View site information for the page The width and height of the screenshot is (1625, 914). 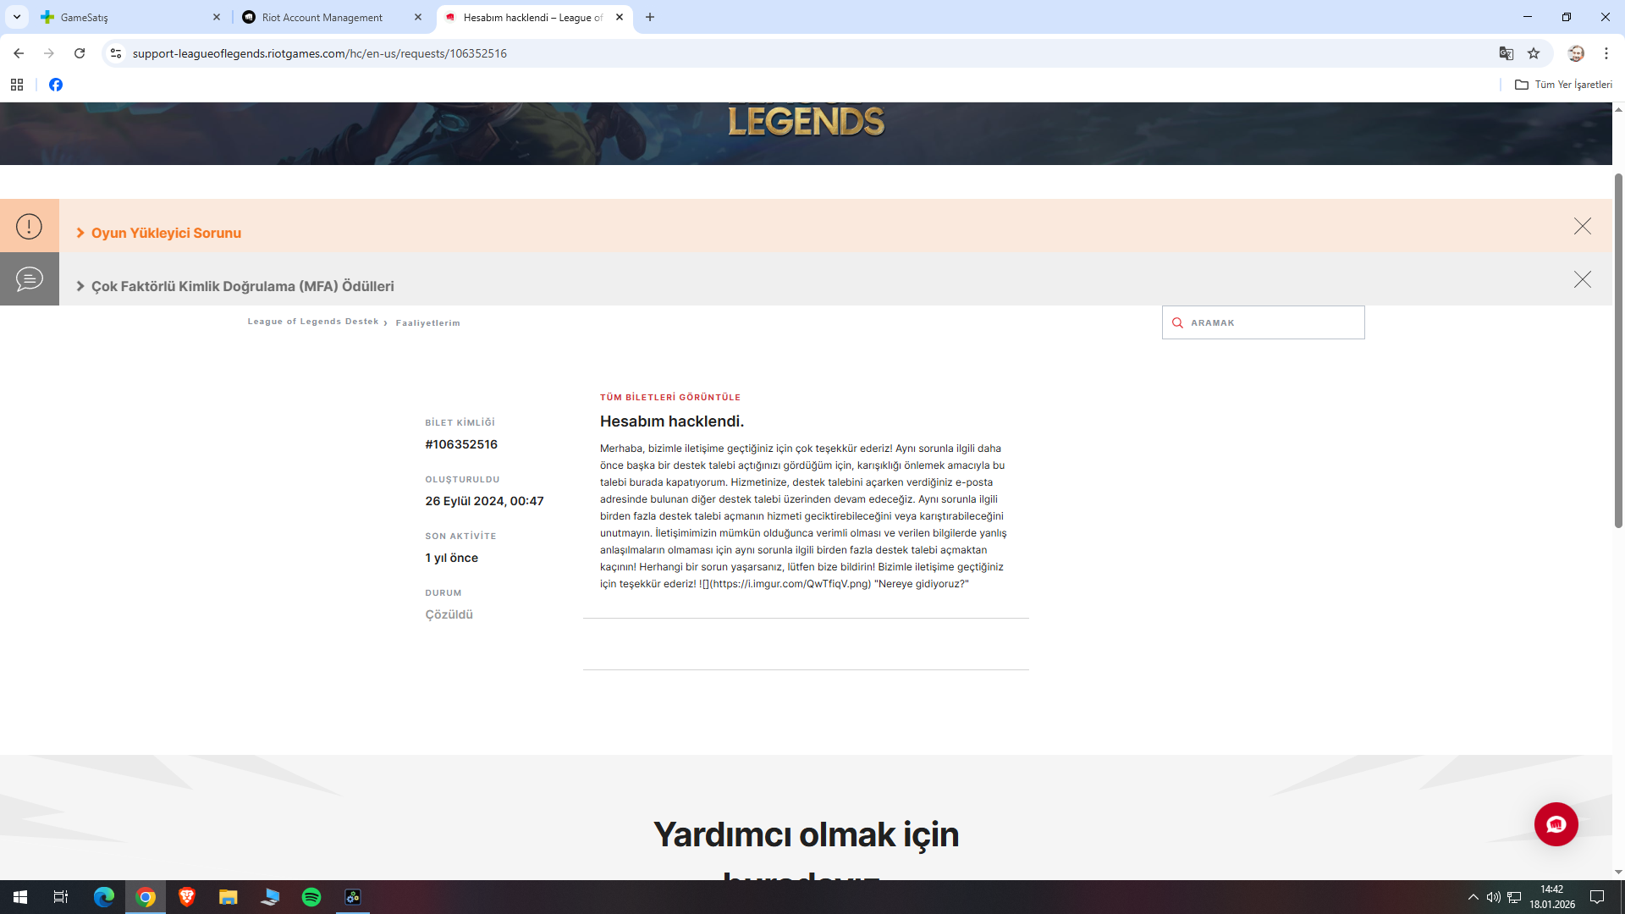pos(116,53)
